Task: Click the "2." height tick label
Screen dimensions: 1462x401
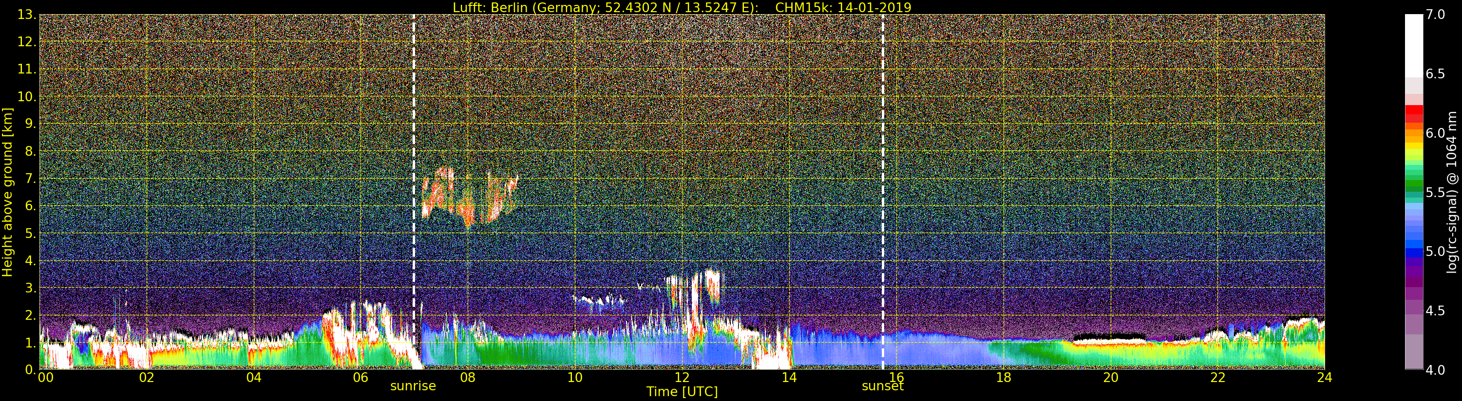Action: [31, 315]
